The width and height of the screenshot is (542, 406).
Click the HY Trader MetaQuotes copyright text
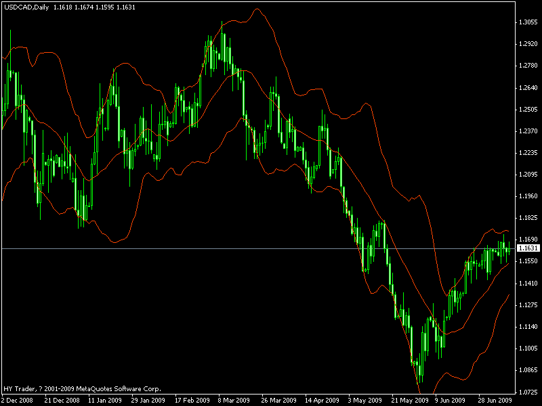(x=82, y=389)
